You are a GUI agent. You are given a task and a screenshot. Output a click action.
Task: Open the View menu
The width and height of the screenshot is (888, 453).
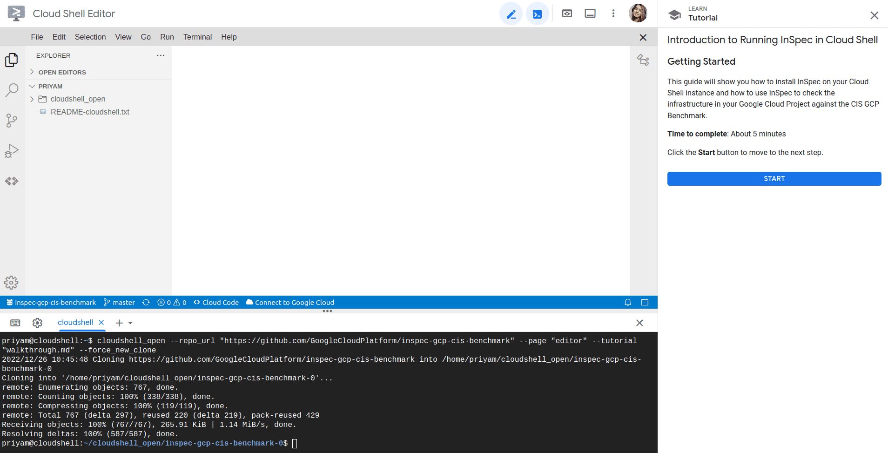(x=123, y=37)
